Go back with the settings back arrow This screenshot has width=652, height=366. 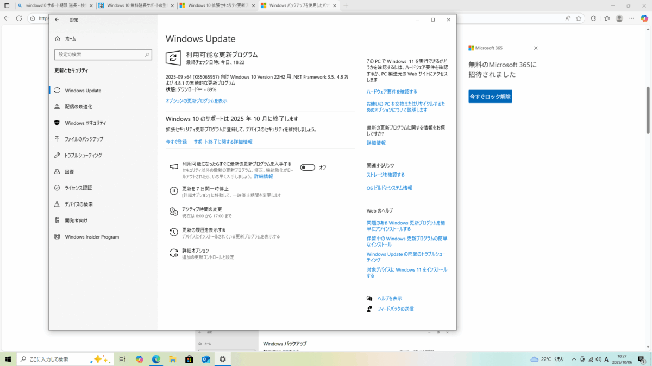point(57,20)
